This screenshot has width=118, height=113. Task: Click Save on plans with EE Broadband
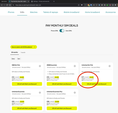(24, 47)
